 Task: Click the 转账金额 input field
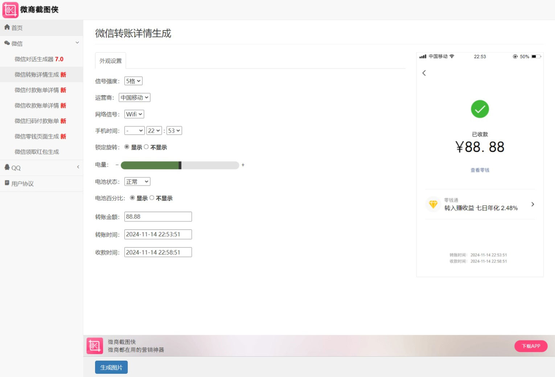coord(158,217)
